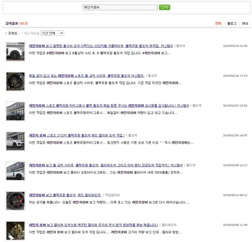Click the 작업갤러리 category label

click(112, 195)
